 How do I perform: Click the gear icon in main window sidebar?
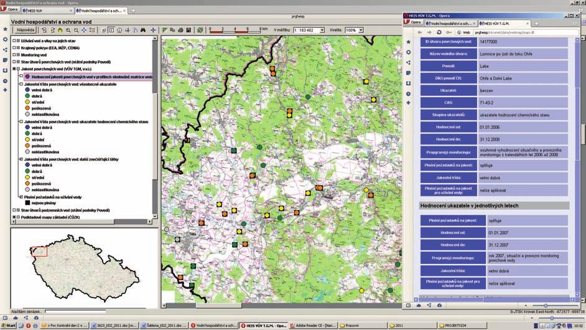5,39
